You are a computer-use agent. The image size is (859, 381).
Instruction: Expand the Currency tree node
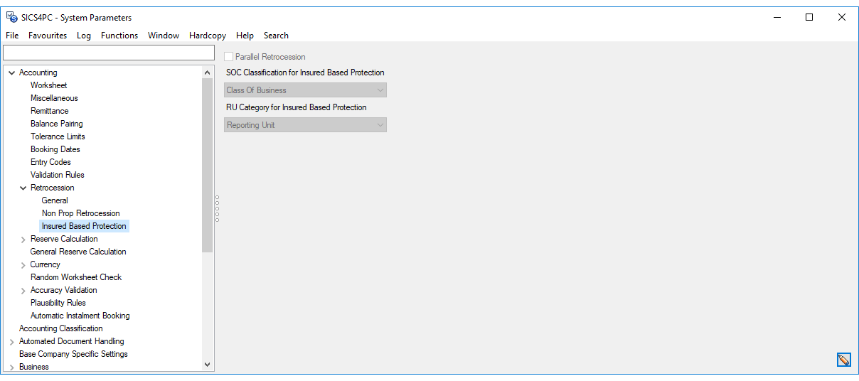[23, 265]
